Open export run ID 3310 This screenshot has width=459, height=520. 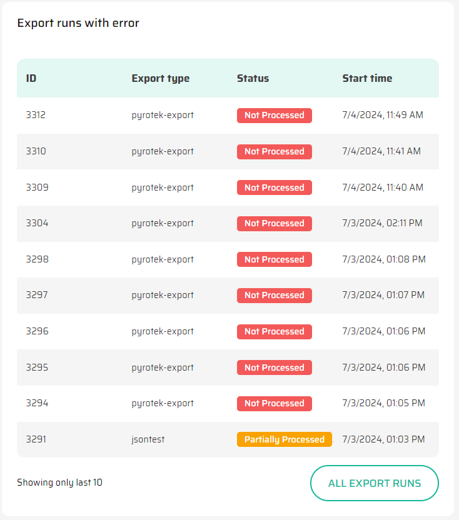pyautogui.click(x=36, y=151)
